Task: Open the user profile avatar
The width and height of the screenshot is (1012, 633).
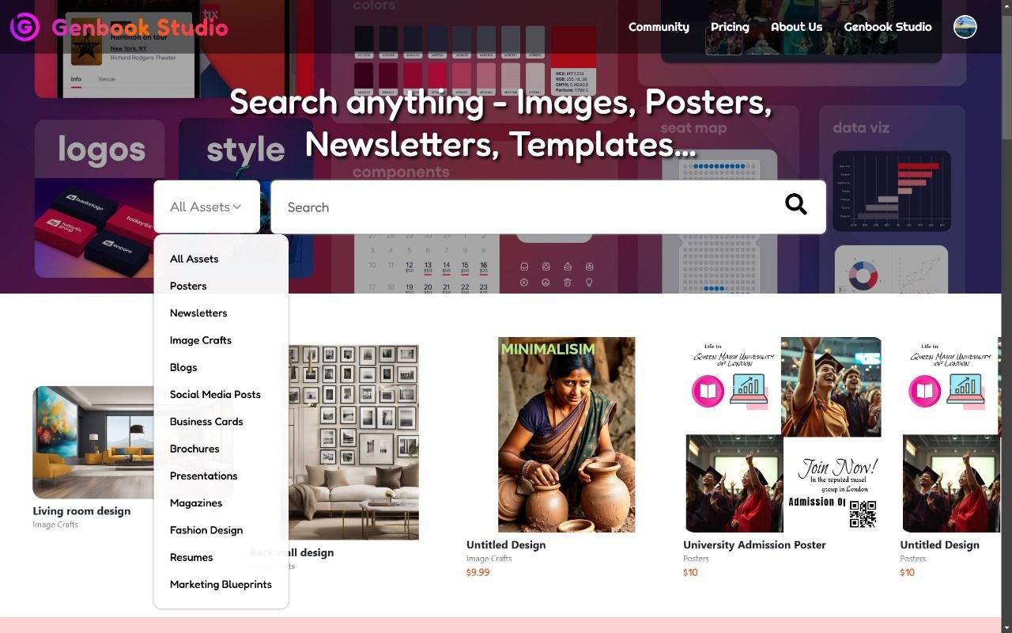Action: pyautogui.click(x=965, y=27)
